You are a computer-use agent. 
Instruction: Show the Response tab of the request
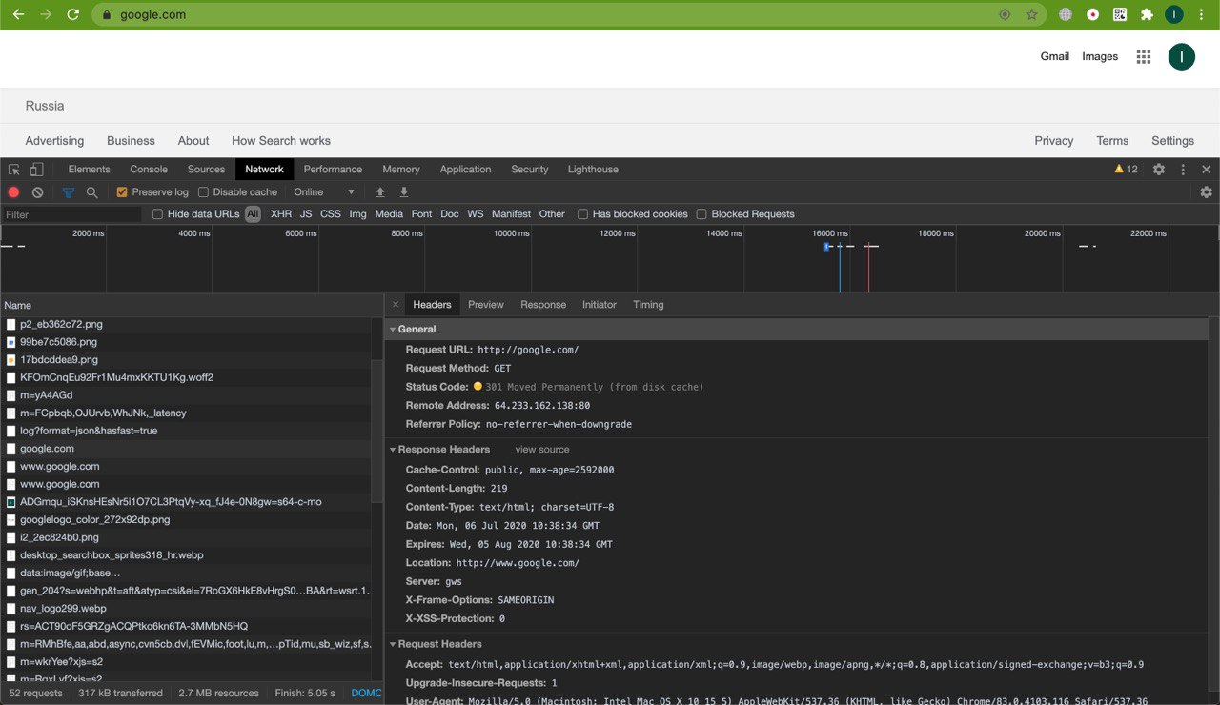[543, 305]
